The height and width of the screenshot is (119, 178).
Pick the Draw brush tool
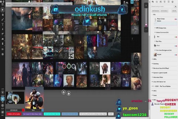coord(2,19)
